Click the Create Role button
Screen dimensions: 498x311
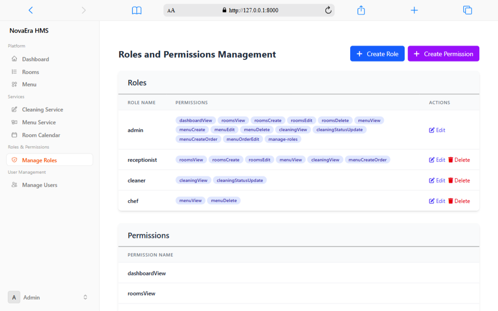pyautogui.click(x=377, y=54)
